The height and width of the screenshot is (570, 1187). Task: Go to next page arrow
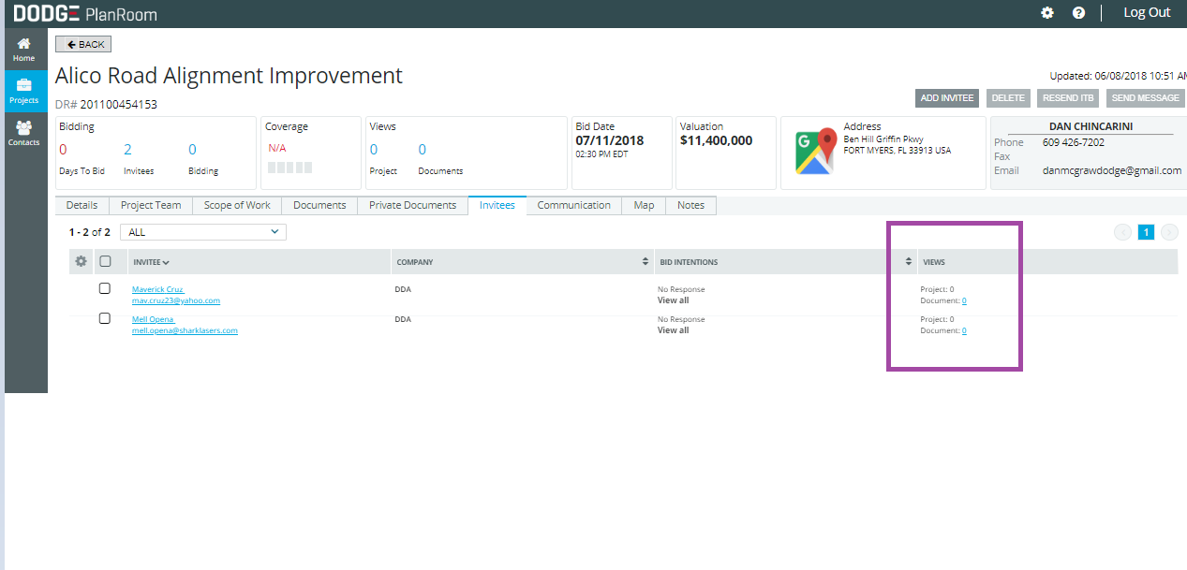tap(1169, 232)
